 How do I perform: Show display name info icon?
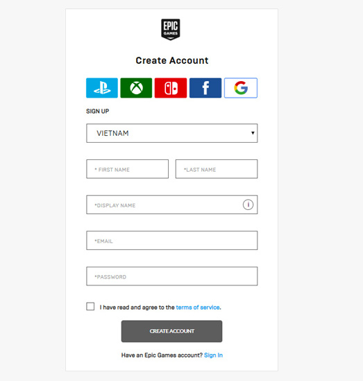pyautogui.click(x=248, y=204)
